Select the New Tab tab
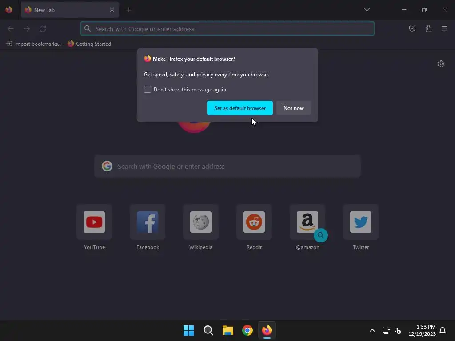Screen dimensions: 455x341 click(x=70, y=10)
